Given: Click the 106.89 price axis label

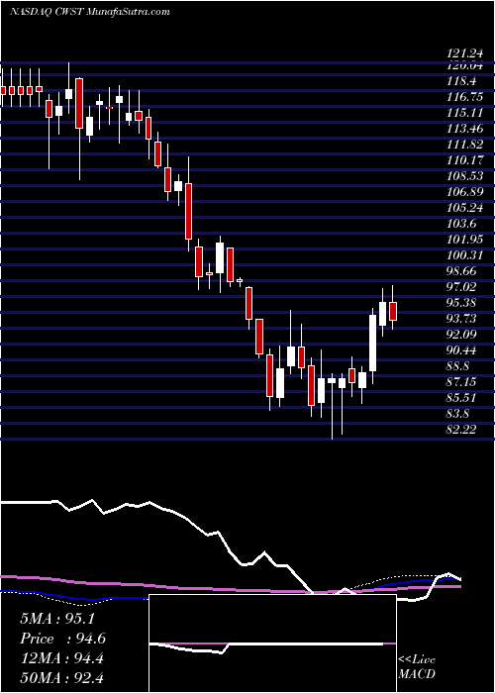Looking at the screenshot, I should [x=464, y=192].
